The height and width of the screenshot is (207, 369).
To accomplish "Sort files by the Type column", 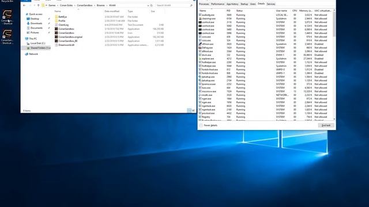I will (130, 11).
